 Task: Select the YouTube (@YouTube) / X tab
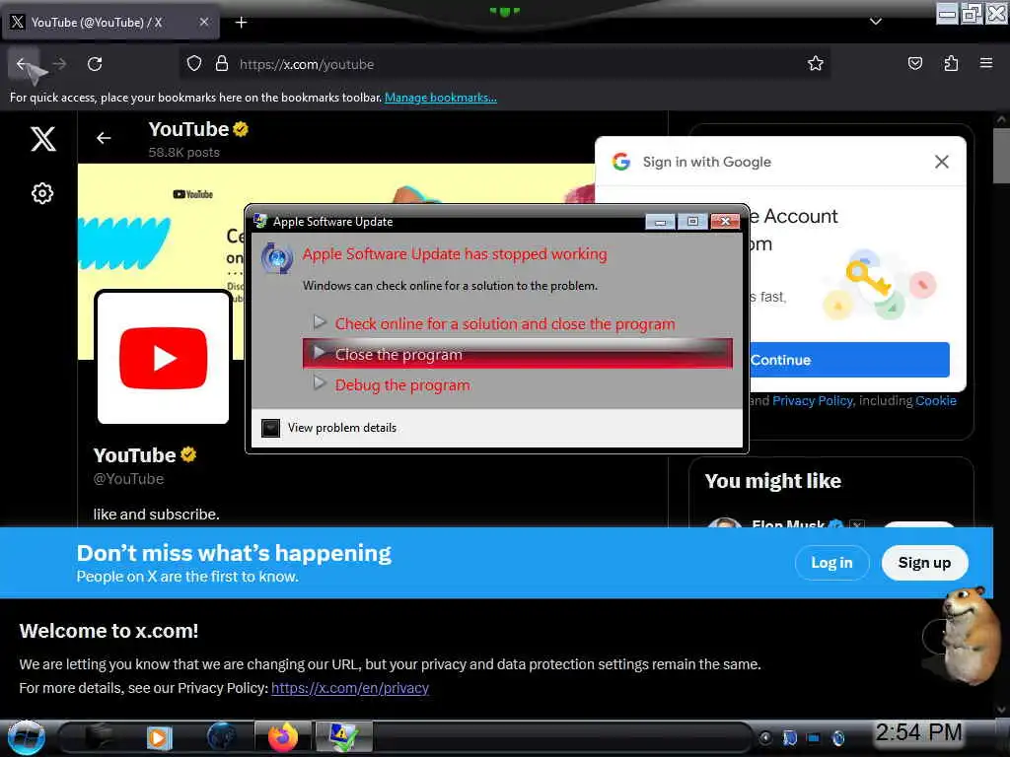pos(110,22)
